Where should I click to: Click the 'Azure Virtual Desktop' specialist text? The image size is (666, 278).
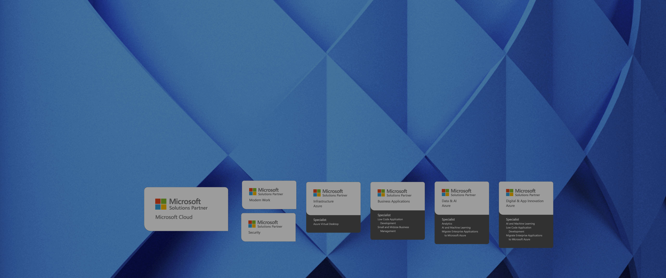pyautogui.click(x=326, y=224)
